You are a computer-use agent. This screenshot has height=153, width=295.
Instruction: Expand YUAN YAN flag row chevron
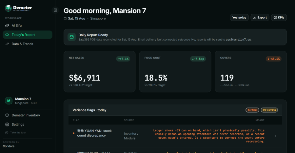pyautogui.click(x=275, y=136)
